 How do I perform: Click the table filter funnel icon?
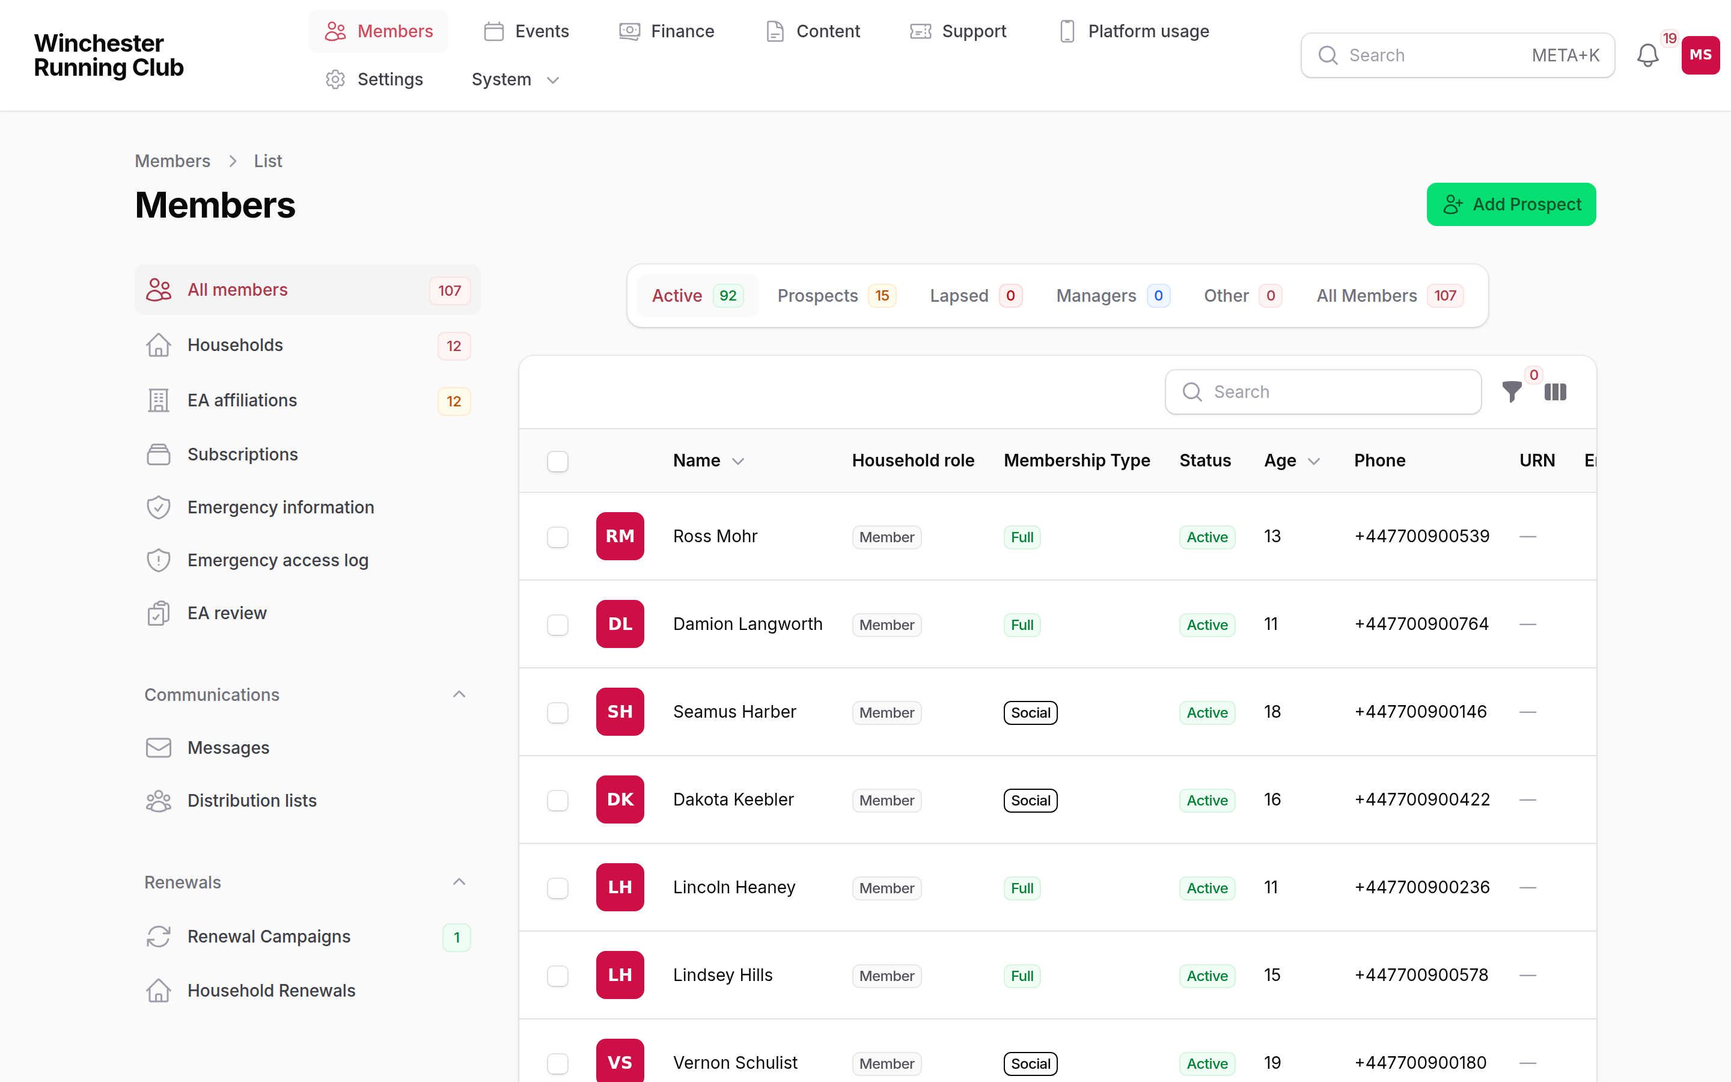[1512, 391]
